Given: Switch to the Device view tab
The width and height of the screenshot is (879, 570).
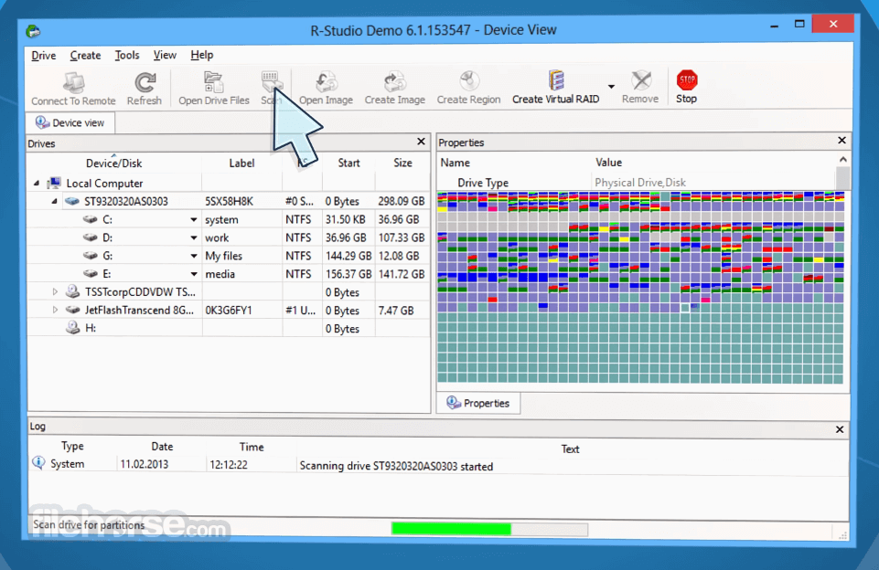Looking at the screenshot, I should pos(69,122).
